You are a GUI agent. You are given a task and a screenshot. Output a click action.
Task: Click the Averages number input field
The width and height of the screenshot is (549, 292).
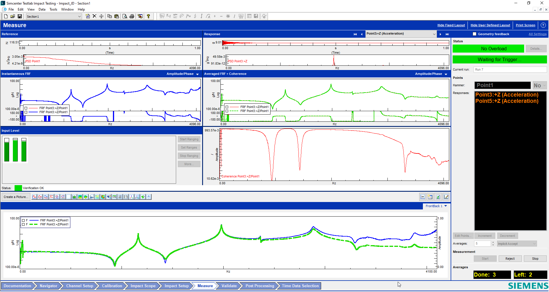482,244
